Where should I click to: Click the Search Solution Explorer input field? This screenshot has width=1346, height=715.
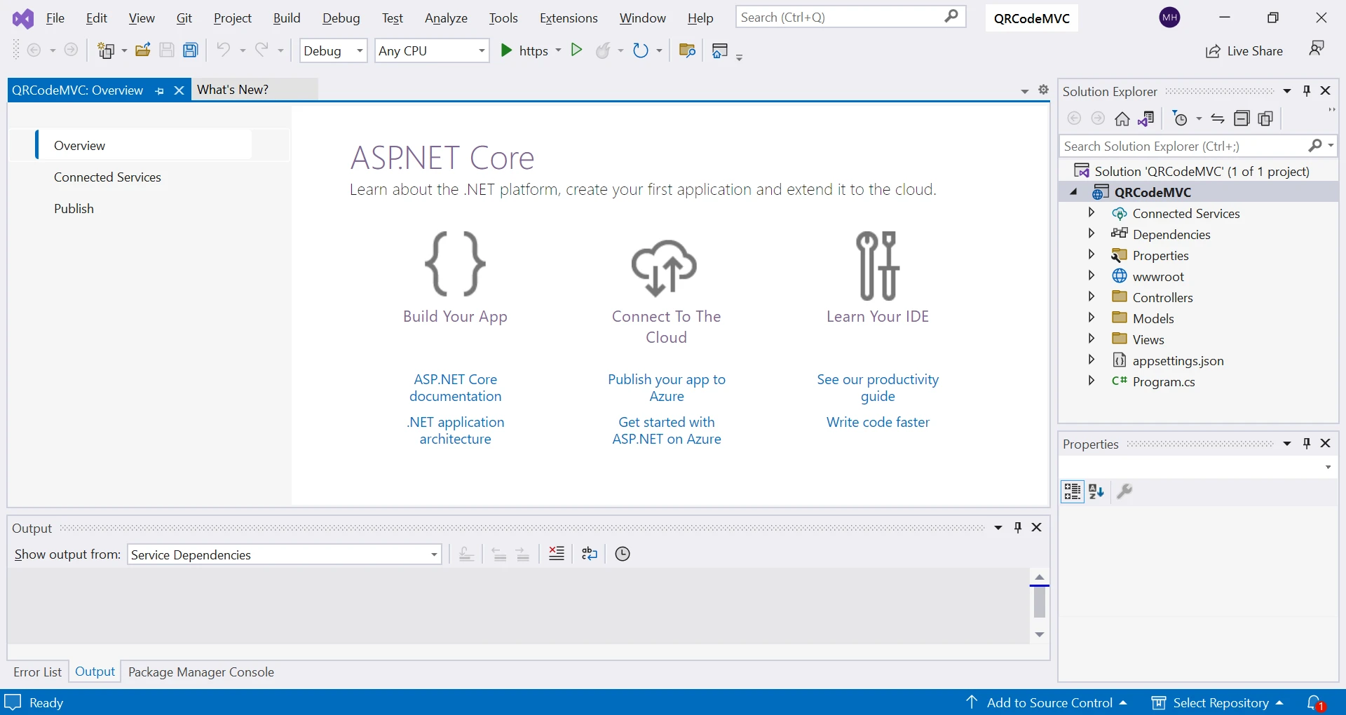click(1181, 147)
